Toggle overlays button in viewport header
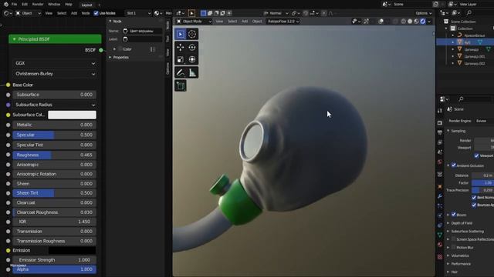The height and width of the screenshot is (277, 494). click(381, 22)
